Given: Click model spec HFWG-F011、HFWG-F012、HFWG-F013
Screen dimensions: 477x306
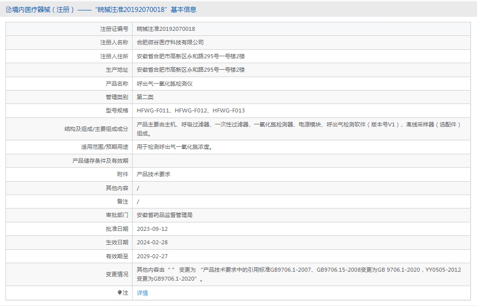Looking at the screenshot, I should click(191, 110).
